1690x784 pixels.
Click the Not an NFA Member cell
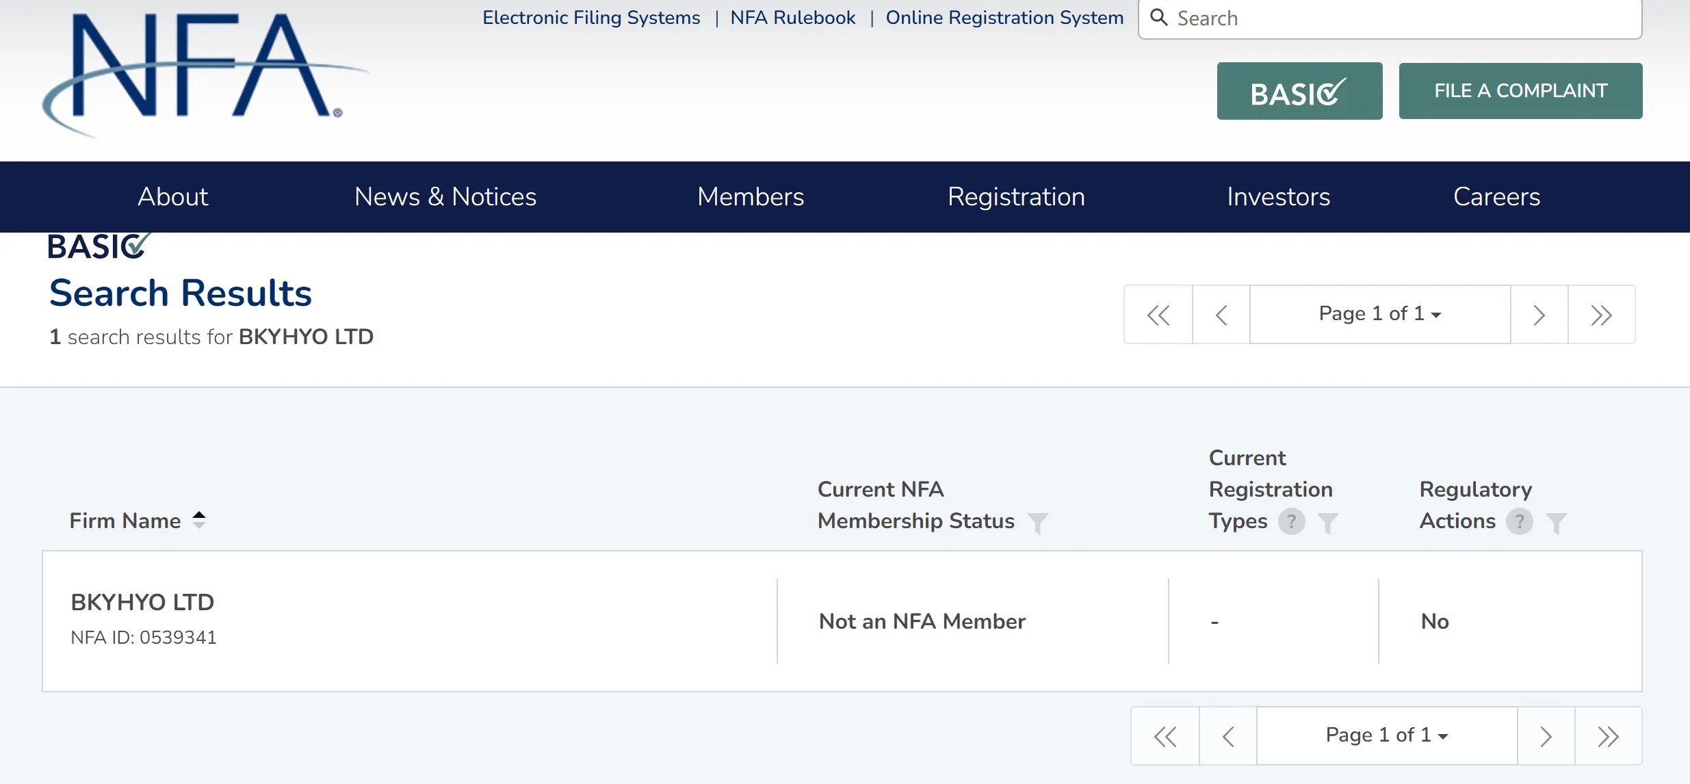point(922,621)
